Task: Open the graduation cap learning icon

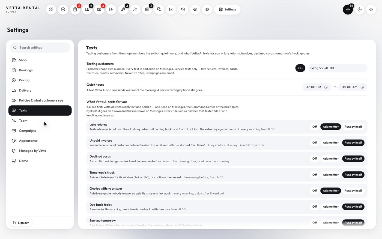Action: [207, 10]
